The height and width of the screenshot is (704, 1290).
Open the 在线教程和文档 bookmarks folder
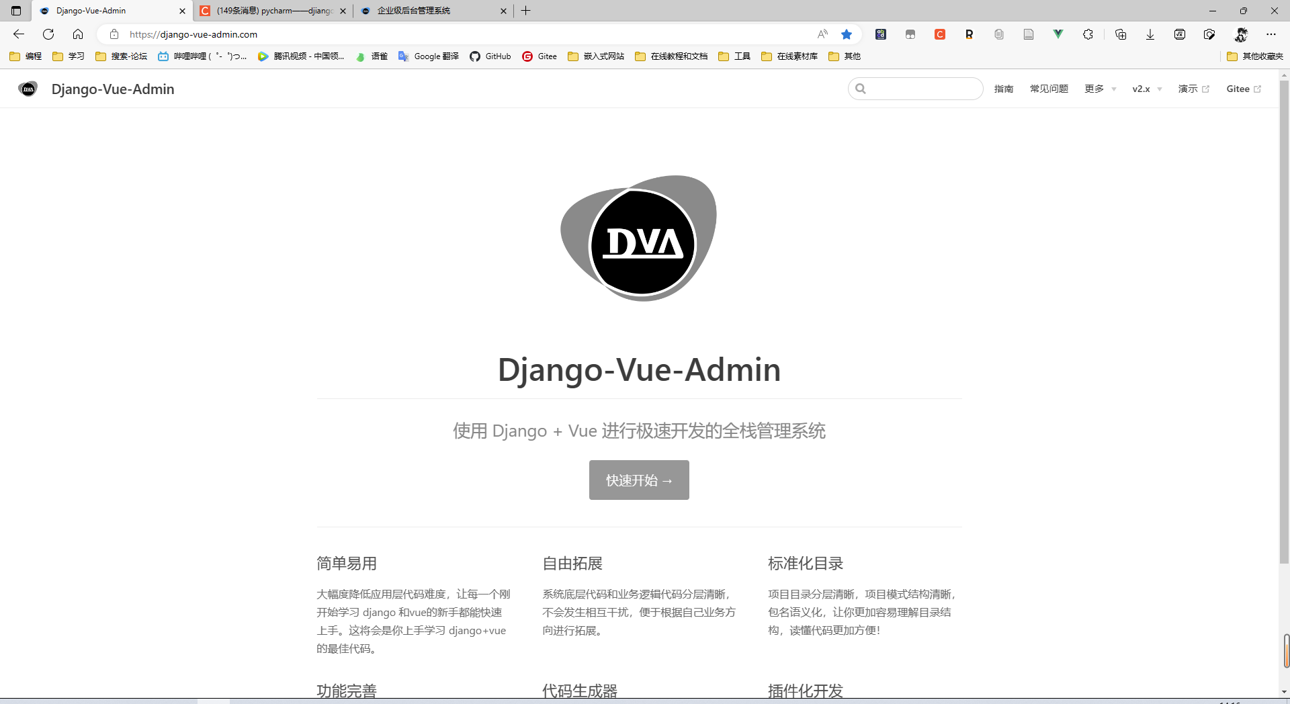tap(671, 56)
